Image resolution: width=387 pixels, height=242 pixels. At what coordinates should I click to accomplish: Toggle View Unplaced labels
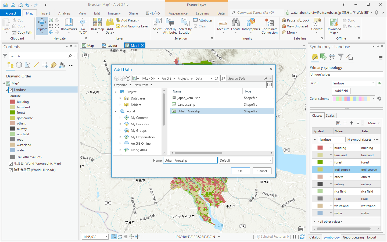295,26
